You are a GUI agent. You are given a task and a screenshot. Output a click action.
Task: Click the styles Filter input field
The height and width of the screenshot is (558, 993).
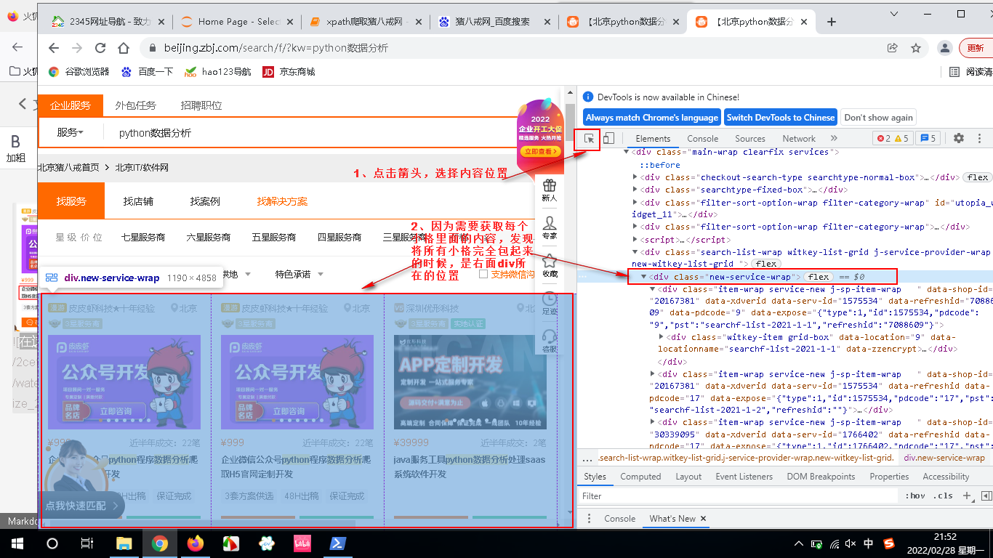point(738,496)
